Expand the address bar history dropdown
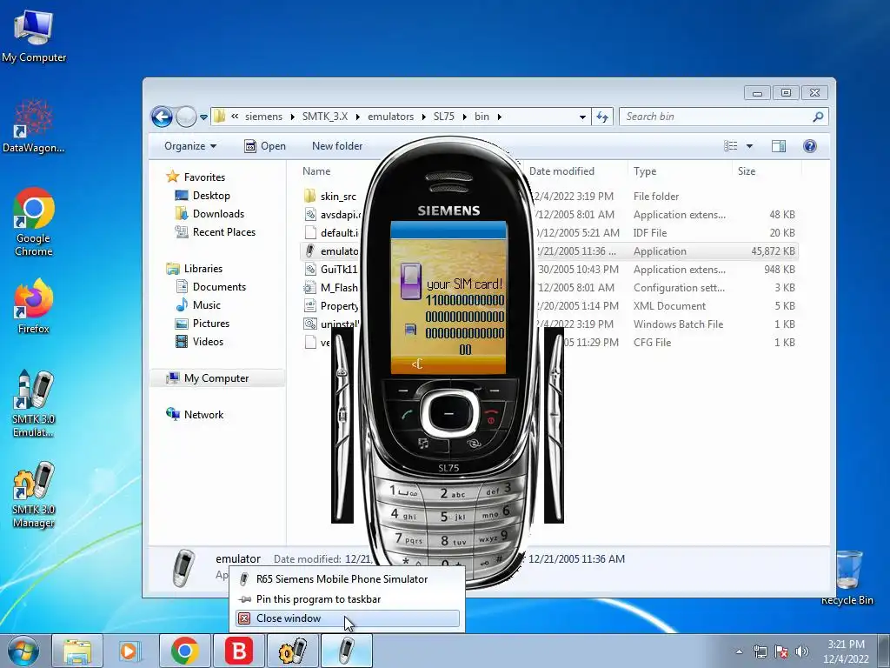 [582, 117]
